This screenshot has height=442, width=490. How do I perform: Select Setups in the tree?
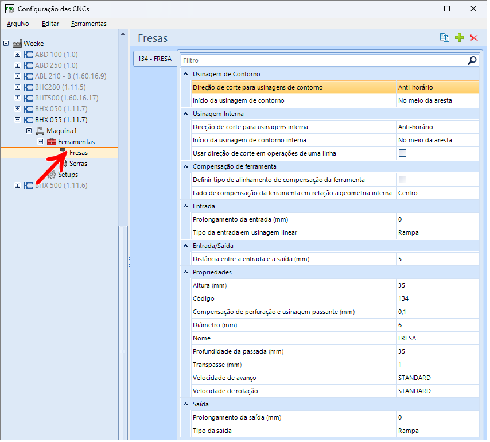point(68,175)
